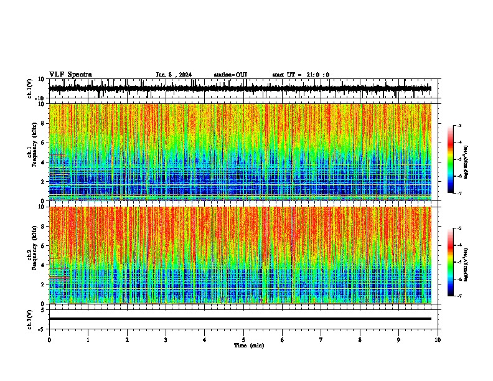The image size is (493, 381).
Task: Click the "VLF Spectra" title text
Action: pyautogui.click(x=70, y=75)
